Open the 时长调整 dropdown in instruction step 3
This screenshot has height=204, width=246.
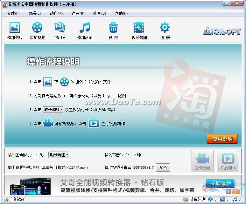[x=53, y=110]
